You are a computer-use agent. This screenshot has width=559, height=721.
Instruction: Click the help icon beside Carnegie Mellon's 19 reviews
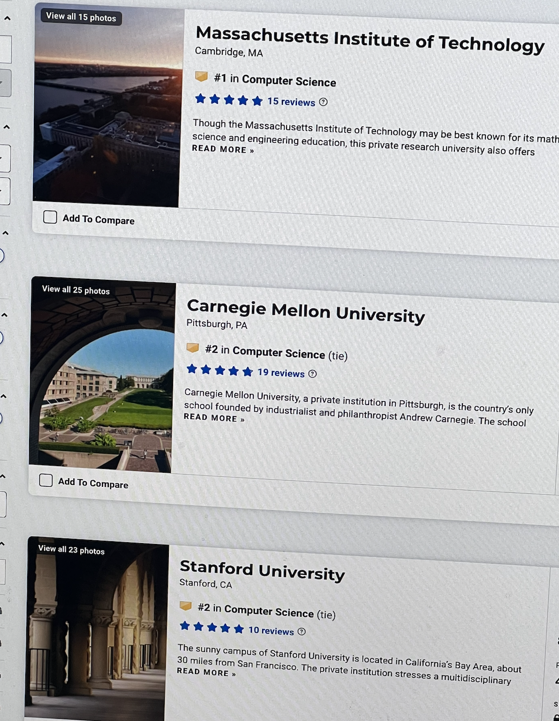click(x=313, y=374)
